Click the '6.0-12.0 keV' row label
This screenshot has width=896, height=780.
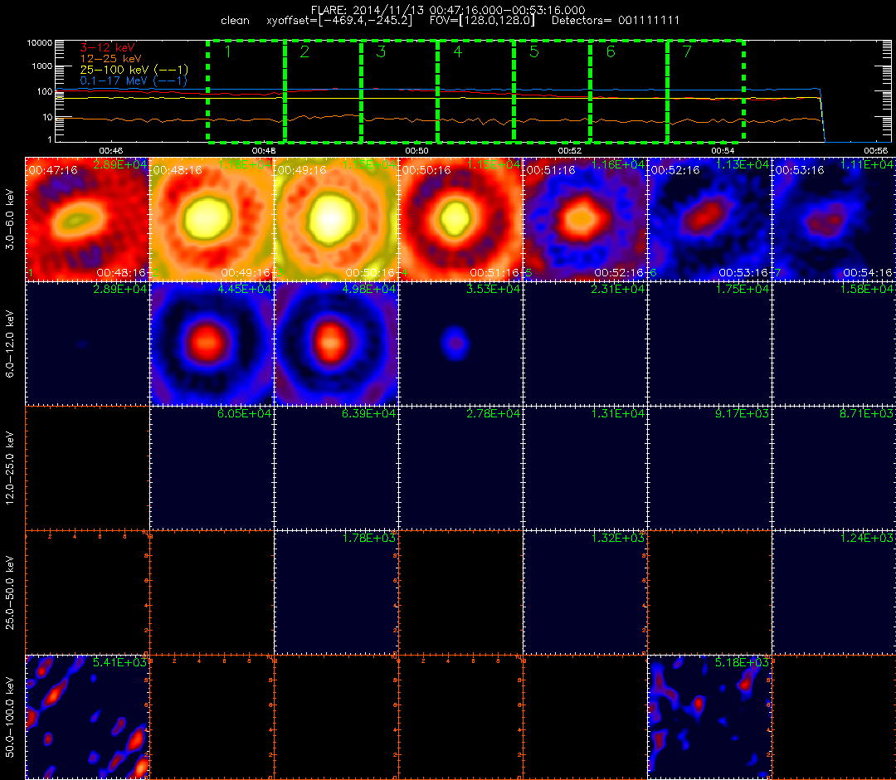10,344
